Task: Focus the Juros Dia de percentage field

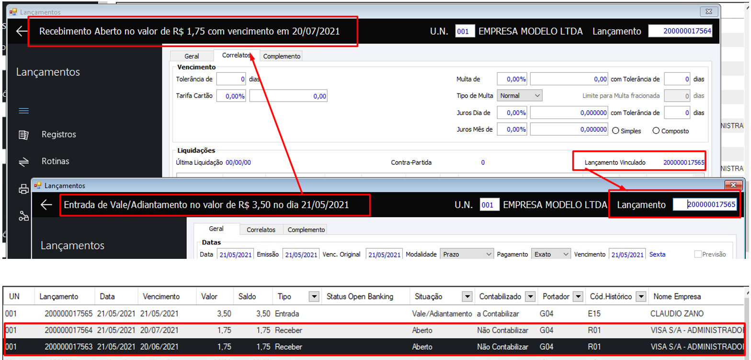Action: click(512, 113)
